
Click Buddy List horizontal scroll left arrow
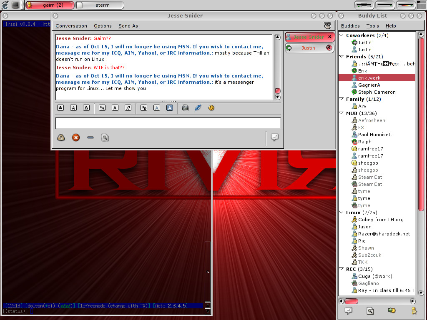341,301
